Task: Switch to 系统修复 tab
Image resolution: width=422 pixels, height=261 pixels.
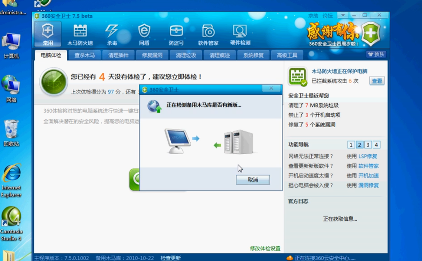Action: (253, 55)
